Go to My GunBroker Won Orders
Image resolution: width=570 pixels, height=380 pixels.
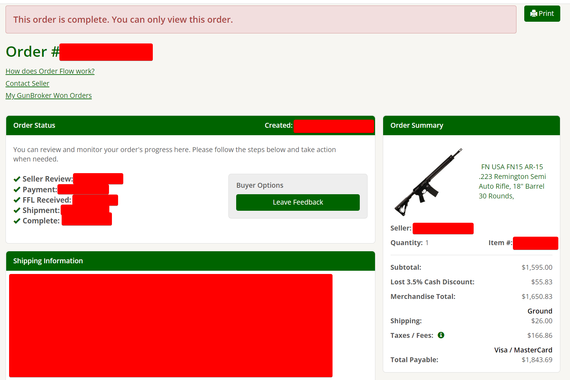pos(49,95)
